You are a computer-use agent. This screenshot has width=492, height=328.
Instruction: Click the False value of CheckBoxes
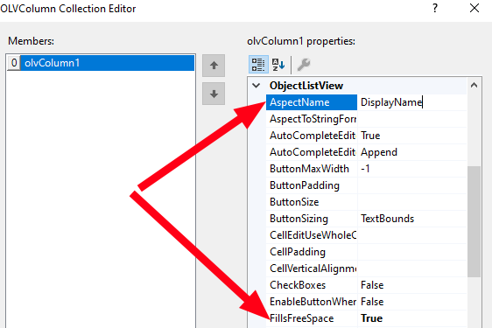[x=411, y=285]
